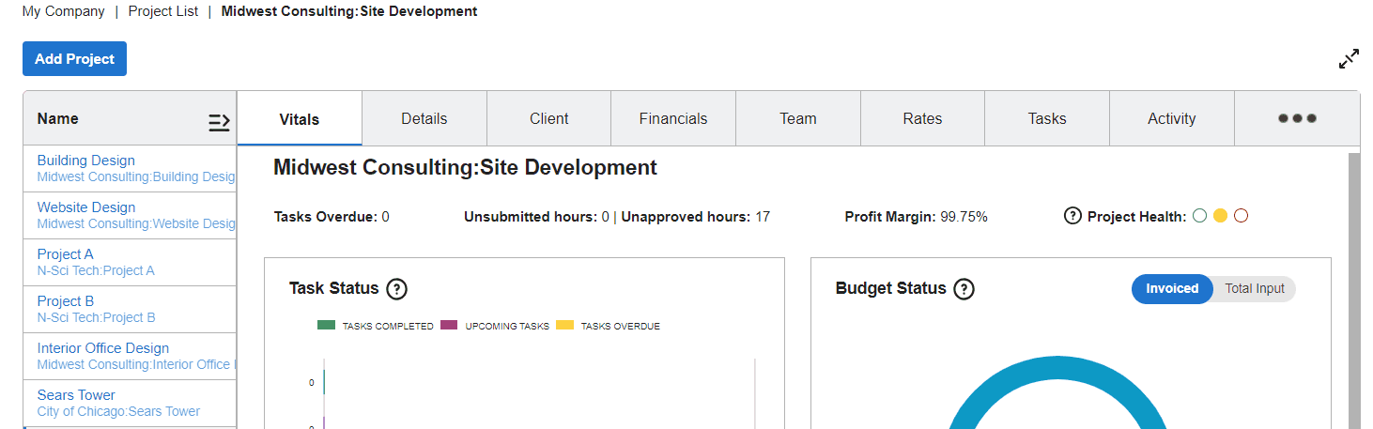Click the vertical scrollbar on right
The height and width of the screenshot is (429, 1373).
1353,282
